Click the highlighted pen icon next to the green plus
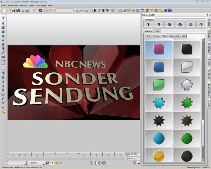Screen dimensions: 211x169 pos(52,163)
